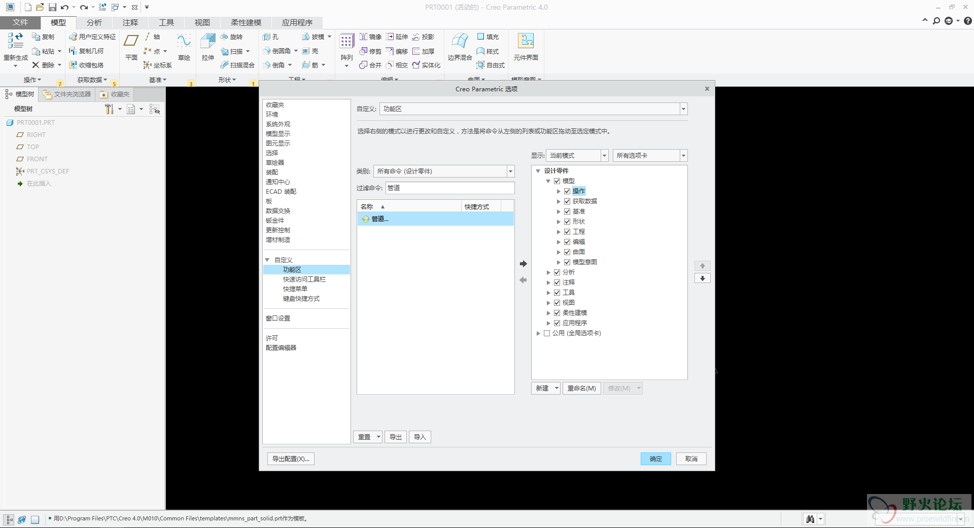The width and height of the screenshot is (974, 528).
Task: Expand the 柔性建模 tree node
Action: pos(548,313)
